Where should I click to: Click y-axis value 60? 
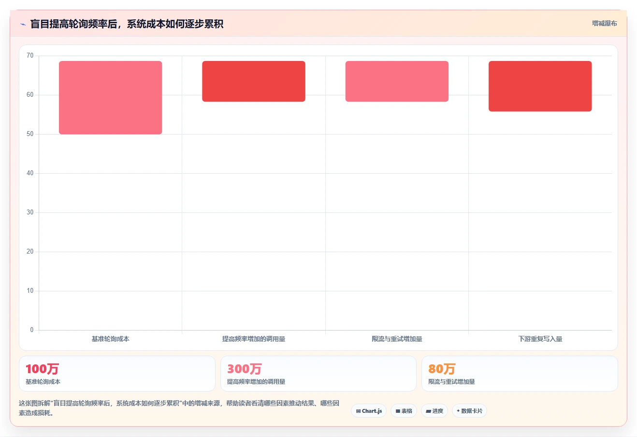pyautogui.click(x=30, y=95)
